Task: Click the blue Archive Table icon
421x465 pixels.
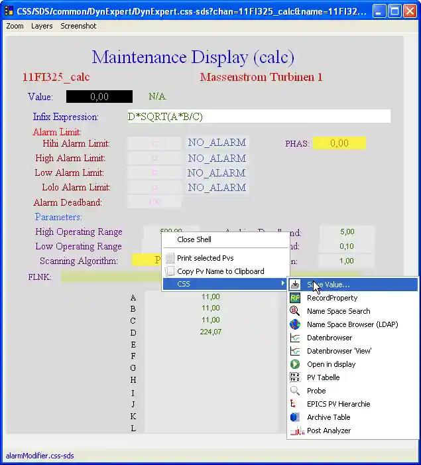Action: pos(294,417)
